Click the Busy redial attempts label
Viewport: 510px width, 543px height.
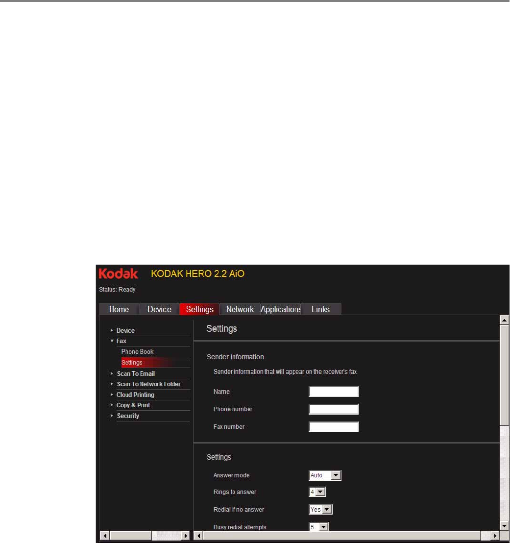coord(240,527)
